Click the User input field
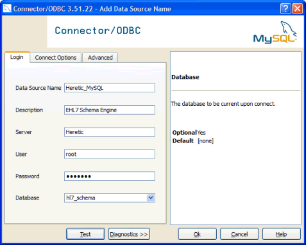Viewport: 306px width, 245px height. pyautogui.click(x=110, y=154)
